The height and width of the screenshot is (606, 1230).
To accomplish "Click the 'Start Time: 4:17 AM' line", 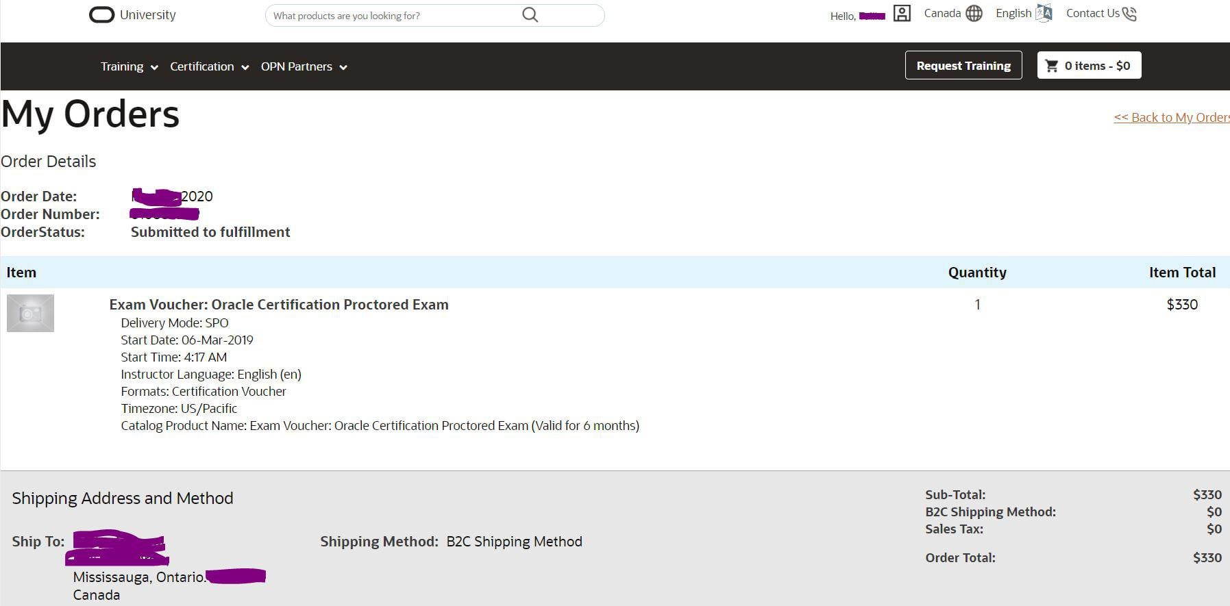I will point(174,357).
